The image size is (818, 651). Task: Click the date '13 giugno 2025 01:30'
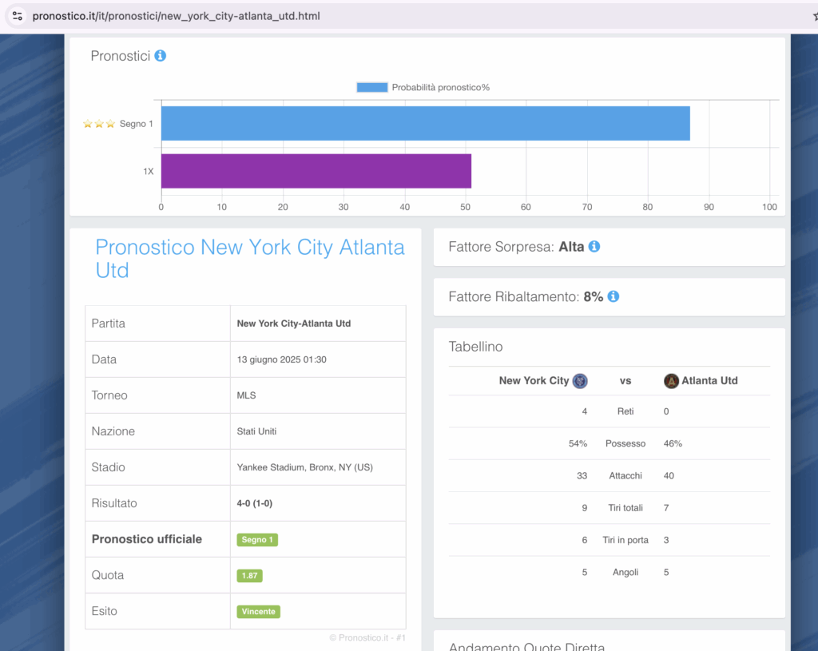coord(282,359)
